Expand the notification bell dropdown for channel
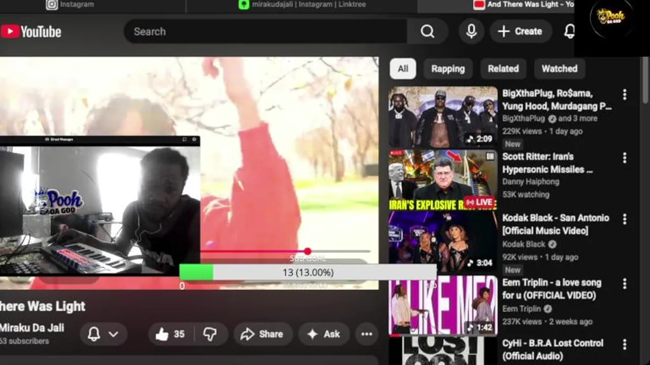Viewport: 650px width, 365px height. (103, 334)
